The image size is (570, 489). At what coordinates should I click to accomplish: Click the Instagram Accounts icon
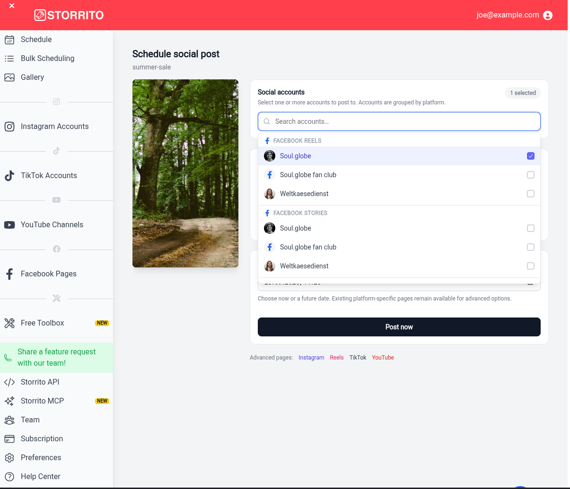tap(9, 127)
